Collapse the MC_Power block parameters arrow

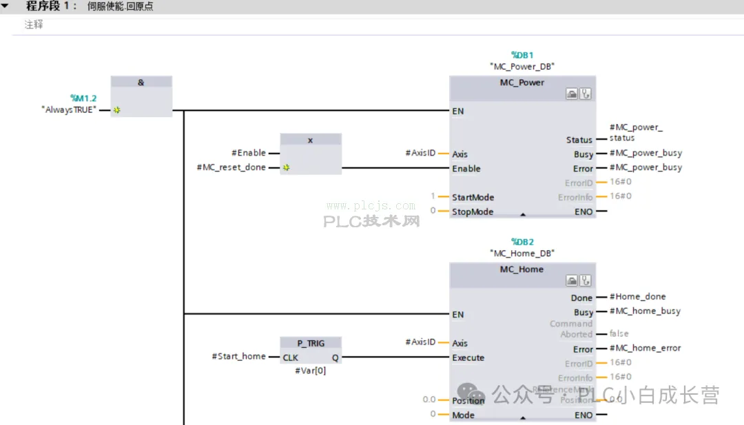(x=523, y=214)
